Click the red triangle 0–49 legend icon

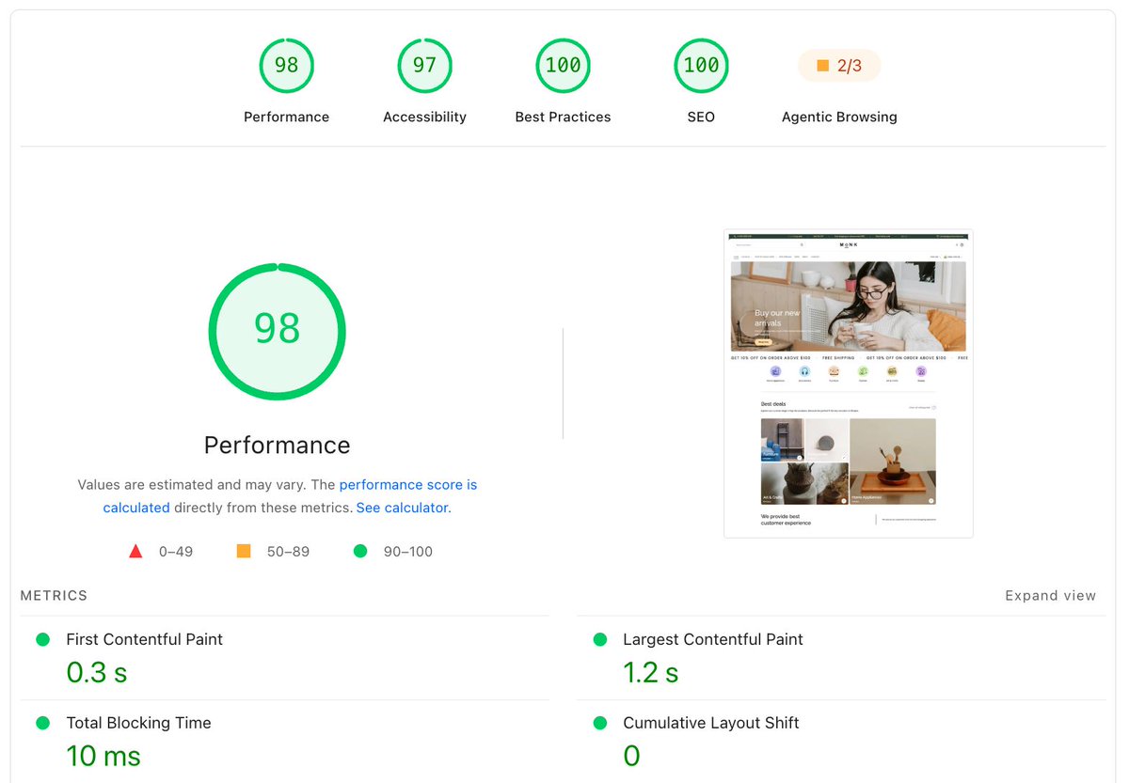(135, 552)
